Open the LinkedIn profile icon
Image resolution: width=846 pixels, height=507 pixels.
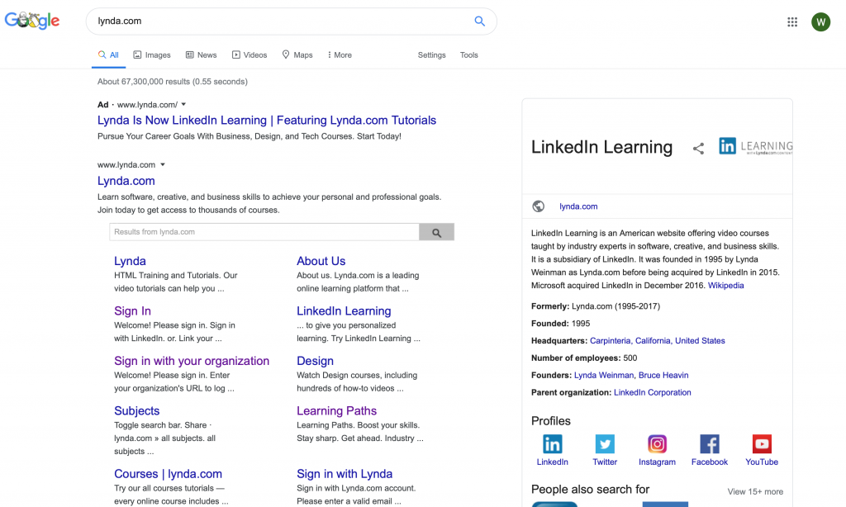(x=552, y=444)
